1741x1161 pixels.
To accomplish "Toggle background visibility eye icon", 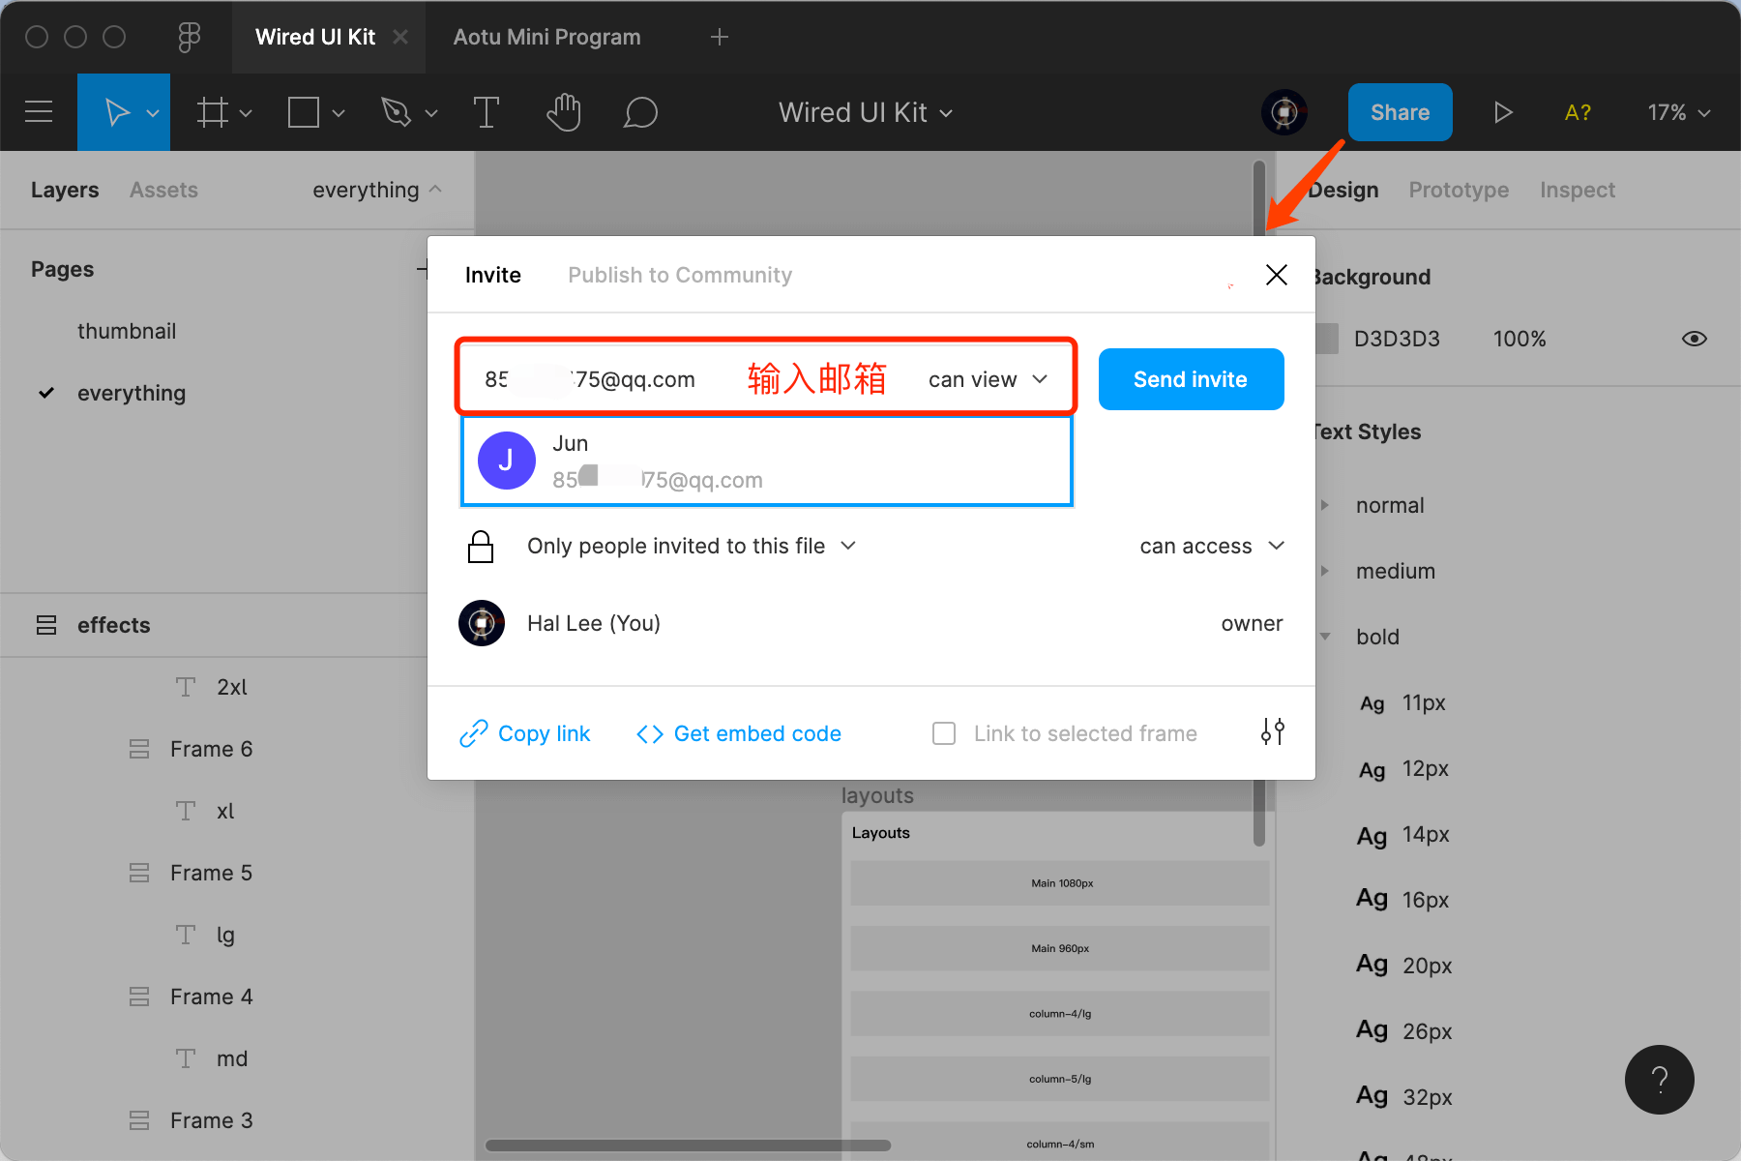I will (x=1694, y=339).
